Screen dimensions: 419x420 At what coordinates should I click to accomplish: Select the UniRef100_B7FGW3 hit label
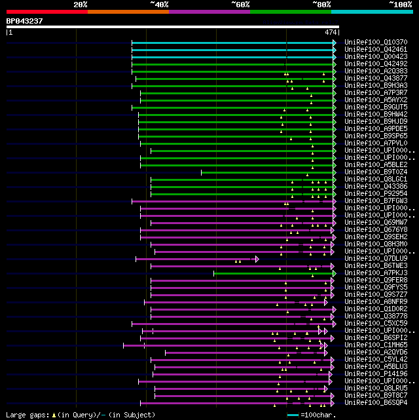point(376,201)
